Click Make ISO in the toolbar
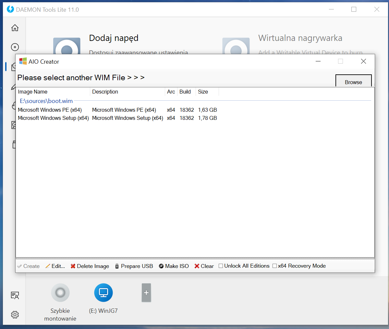 click(174, 266)
